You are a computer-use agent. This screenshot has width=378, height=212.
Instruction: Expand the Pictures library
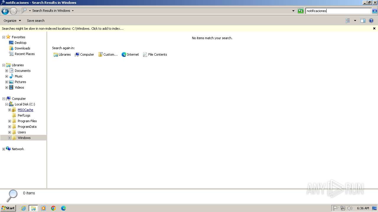click(x=6, y=82)
